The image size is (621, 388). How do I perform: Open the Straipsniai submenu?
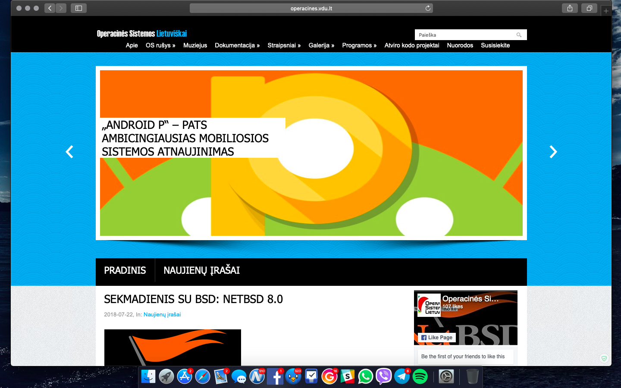tap(284, 45)
